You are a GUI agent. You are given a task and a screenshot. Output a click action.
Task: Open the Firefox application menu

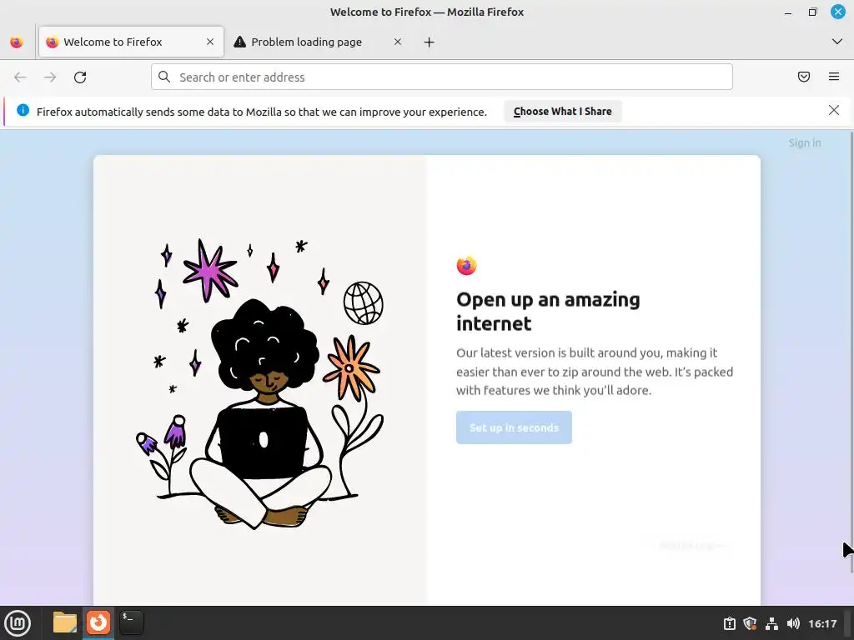834,77
